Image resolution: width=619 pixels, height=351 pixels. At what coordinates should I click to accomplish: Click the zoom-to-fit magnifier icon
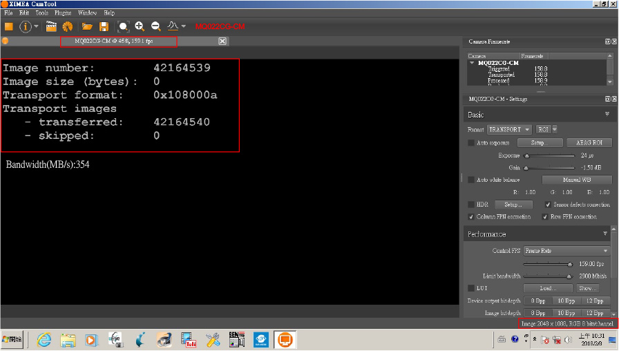tap(123, 26)
